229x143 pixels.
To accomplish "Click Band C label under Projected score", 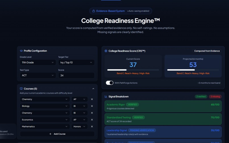I will pyautogui.click(x=193, y=73).
